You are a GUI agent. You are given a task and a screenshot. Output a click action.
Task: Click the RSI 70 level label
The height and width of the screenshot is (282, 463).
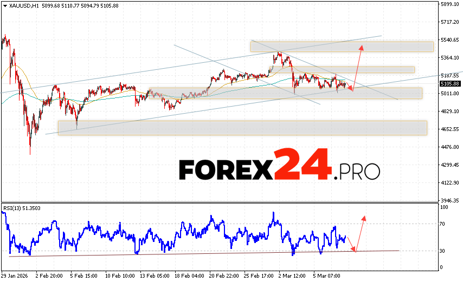[x=443, y=224]
